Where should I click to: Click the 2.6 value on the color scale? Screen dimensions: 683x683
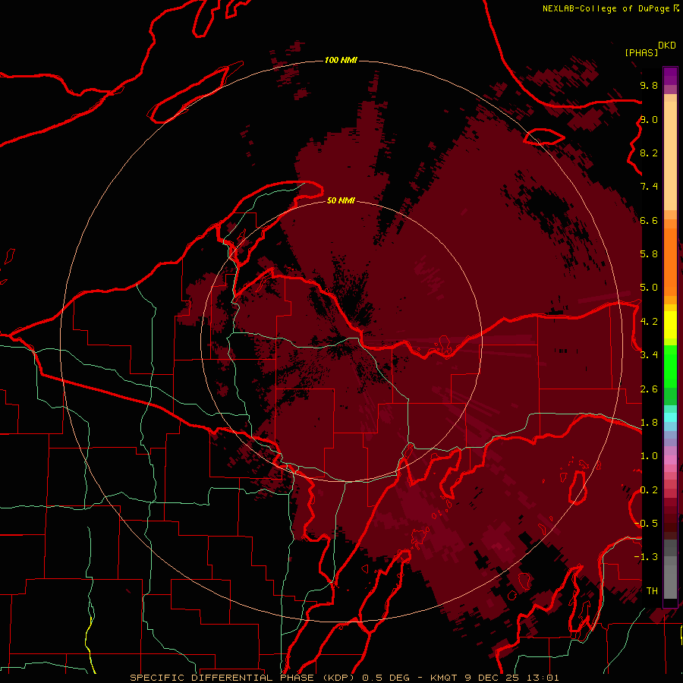[649, 389]
